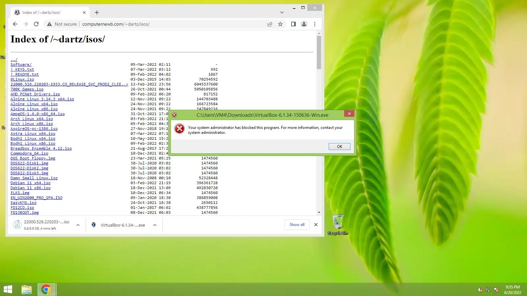Open the Software/ folder link

point(21,64)
